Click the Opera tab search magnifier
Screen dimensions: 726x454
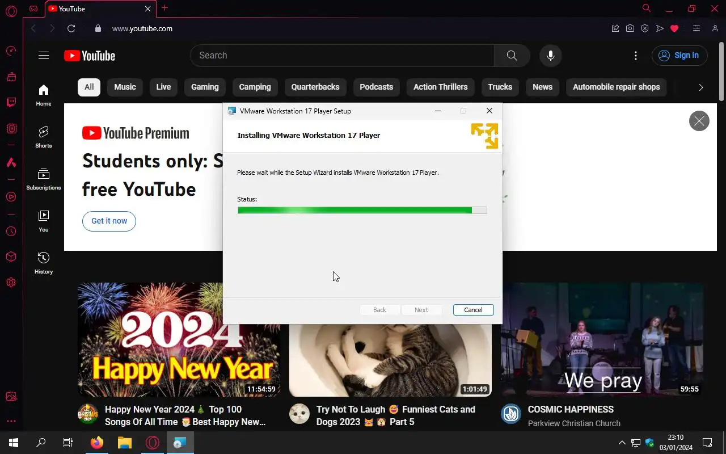pyautogui.click(x=646, y=8)
